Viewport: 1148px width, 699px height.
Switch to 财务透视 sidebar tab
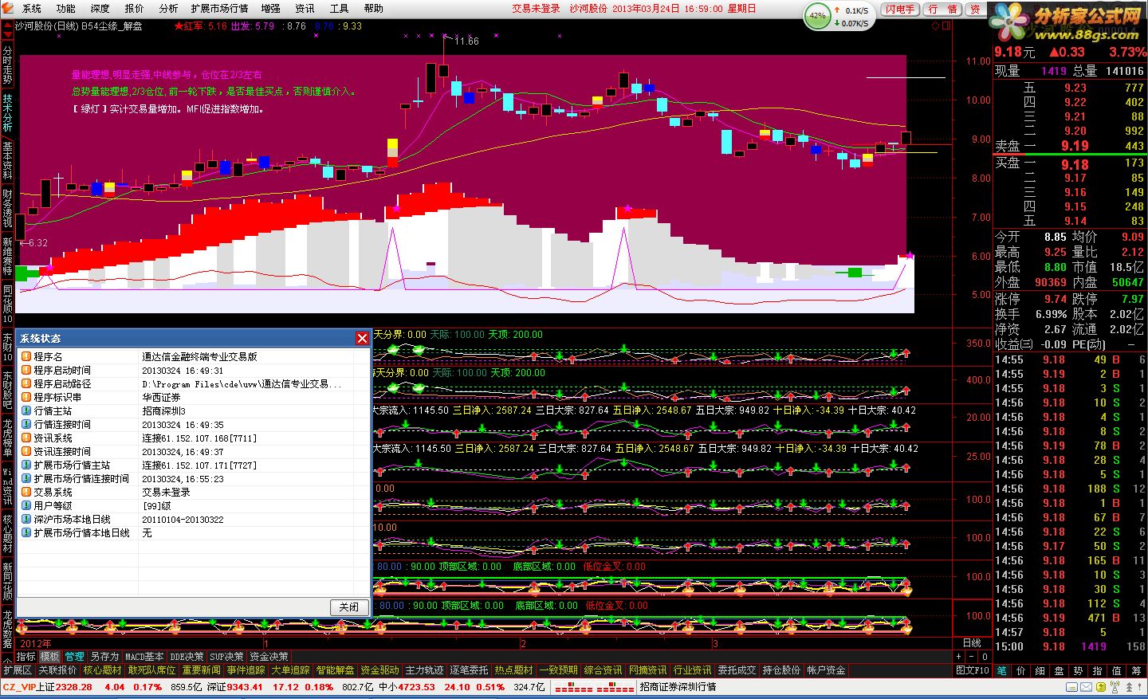(7, 209)
